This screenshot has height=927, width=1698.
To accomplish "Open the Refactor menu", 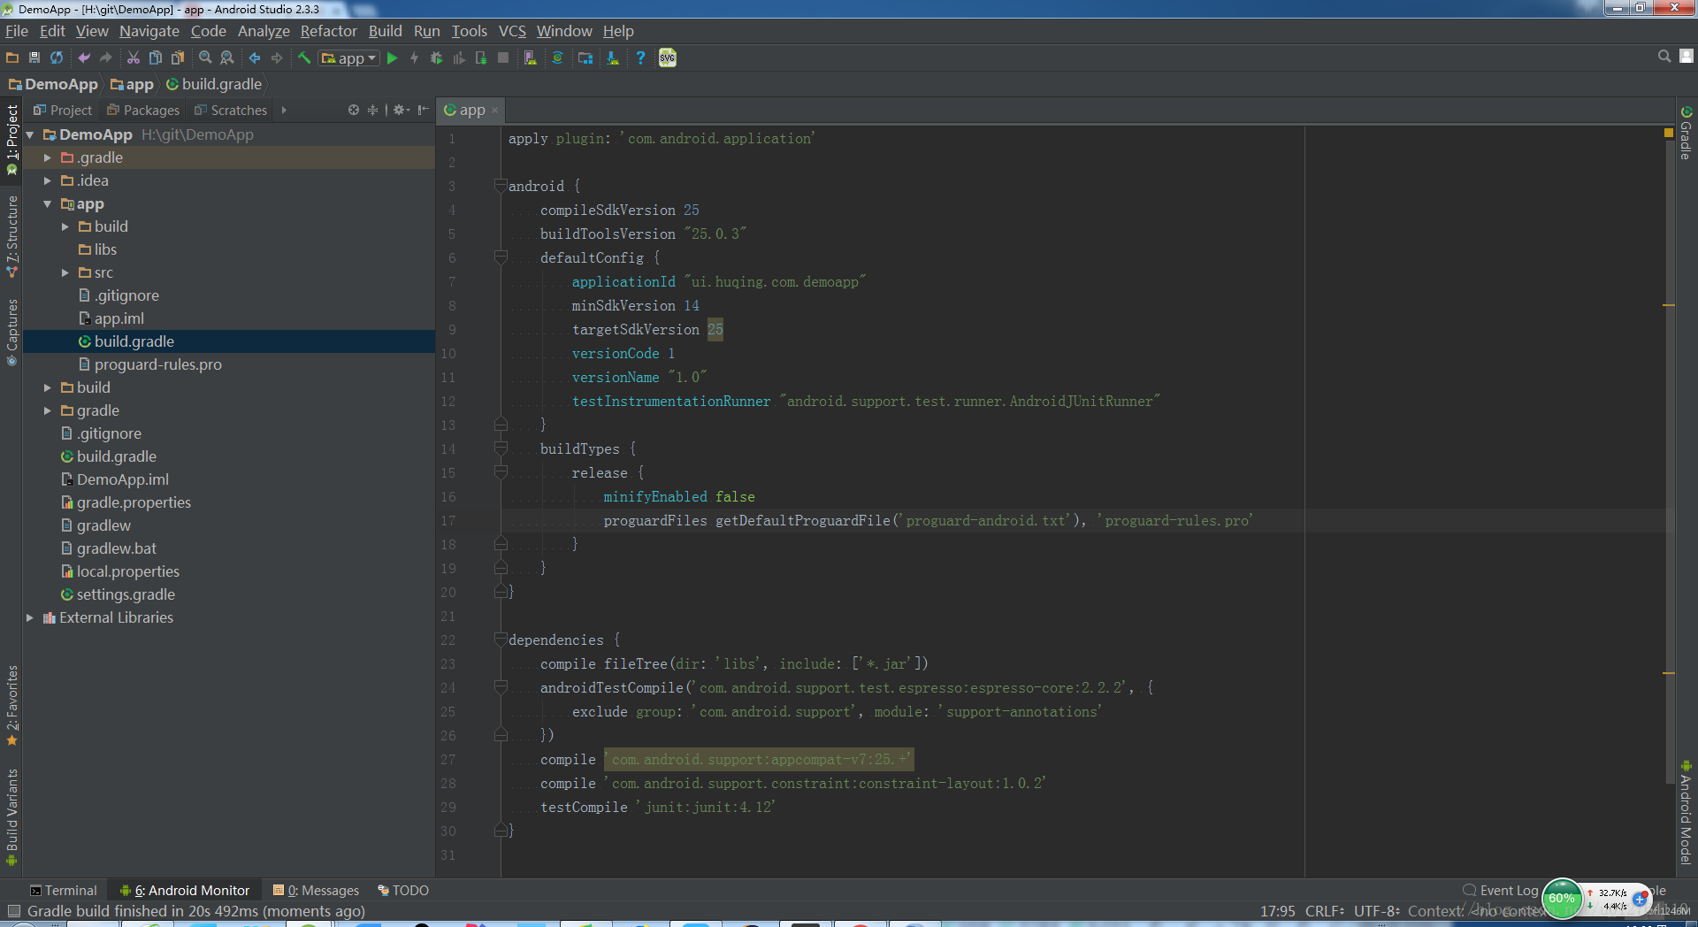I will [329, 31].
